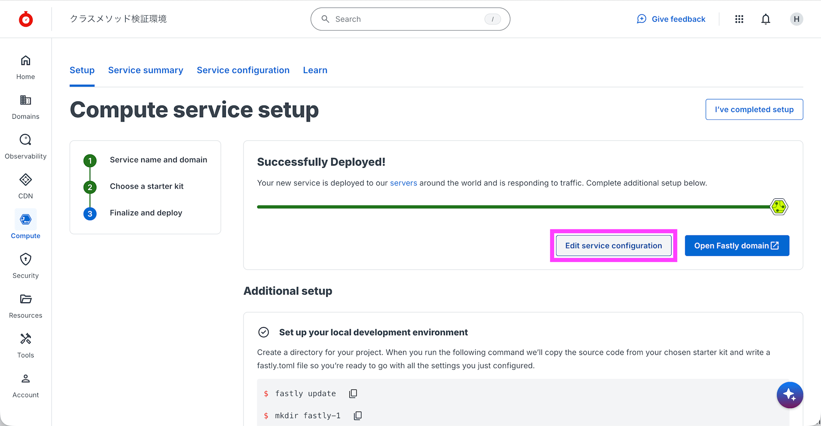Click the Edit service configuration button

(x=613, y=246)
